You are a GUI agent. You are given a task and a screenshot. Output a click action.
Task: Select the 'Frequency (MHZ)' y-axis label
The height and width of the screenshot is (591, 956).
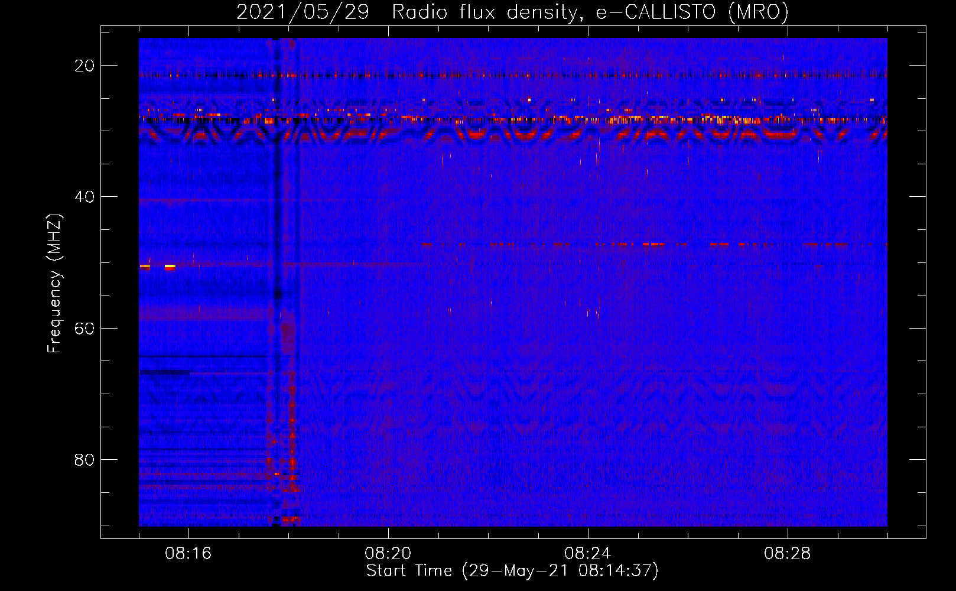54,284
